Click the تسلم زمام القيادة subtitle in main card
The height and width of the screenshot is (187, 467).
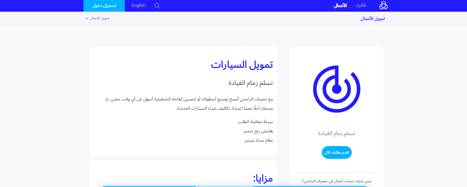(251, 83)
